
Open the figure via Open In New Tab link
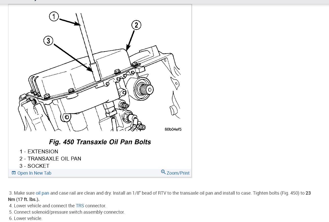click(x=34, y=173)
